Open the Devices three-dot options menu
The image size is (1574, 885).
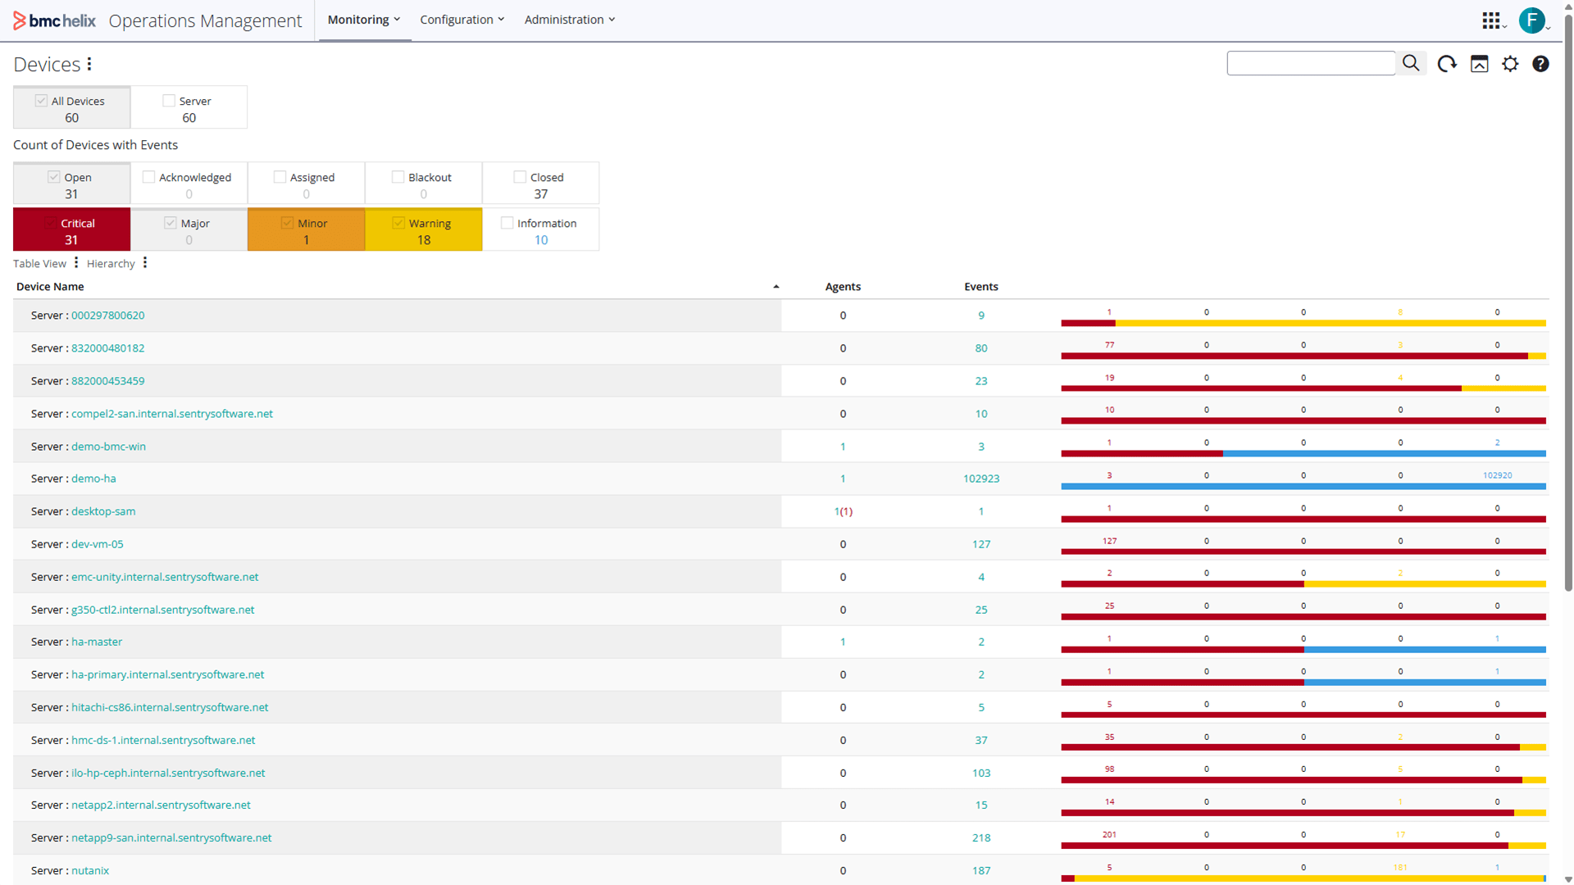pyautogui.click(x=89, y=64)
